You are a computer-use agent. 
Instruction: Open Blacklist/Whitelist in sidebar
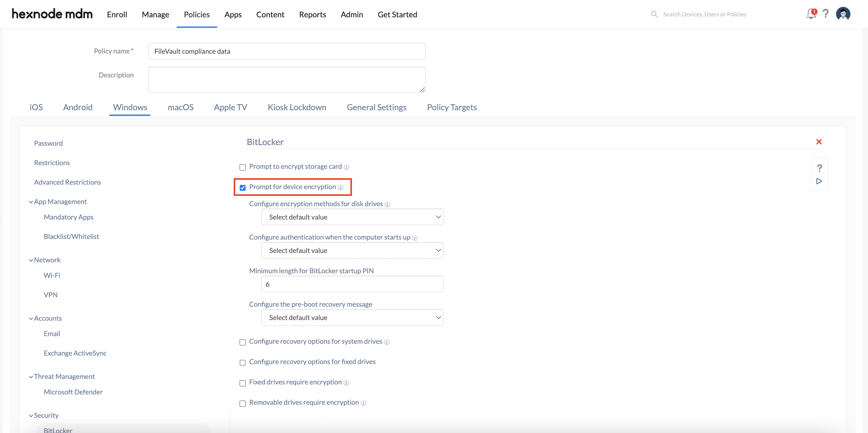(71, 236)
